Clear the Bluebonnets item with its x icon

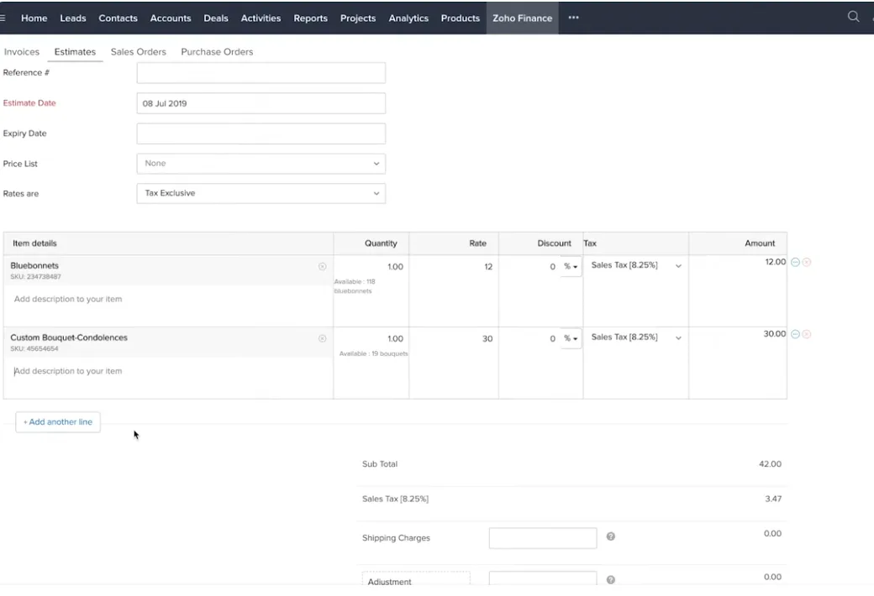pyautogui.click(x=322, y=267)
